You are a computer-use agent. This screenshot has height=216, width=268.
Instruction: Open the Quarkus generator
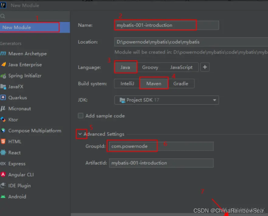(x=35, y=98)
